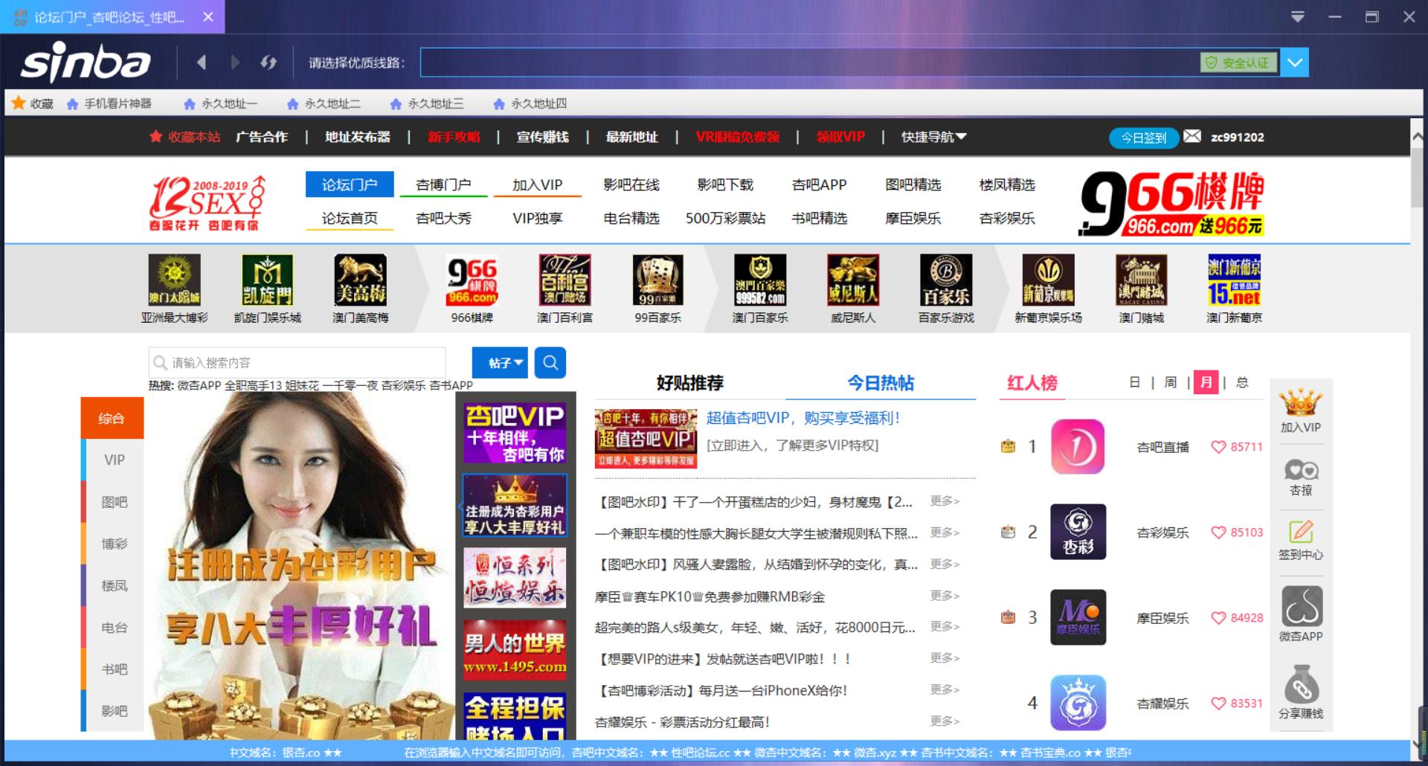
Task: Click the 澳门新葡京 15.net icon
Action: pos(1235,280)
